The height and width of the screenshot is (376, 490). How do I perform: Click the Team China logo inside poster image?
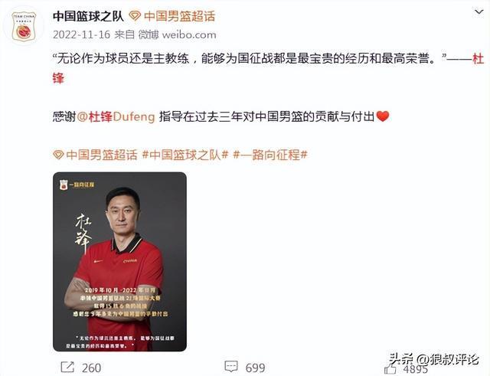click(64, 185)
